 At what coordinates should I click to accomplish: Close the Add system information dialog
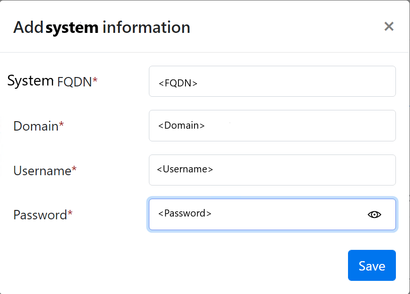click(x=389, y=26)
